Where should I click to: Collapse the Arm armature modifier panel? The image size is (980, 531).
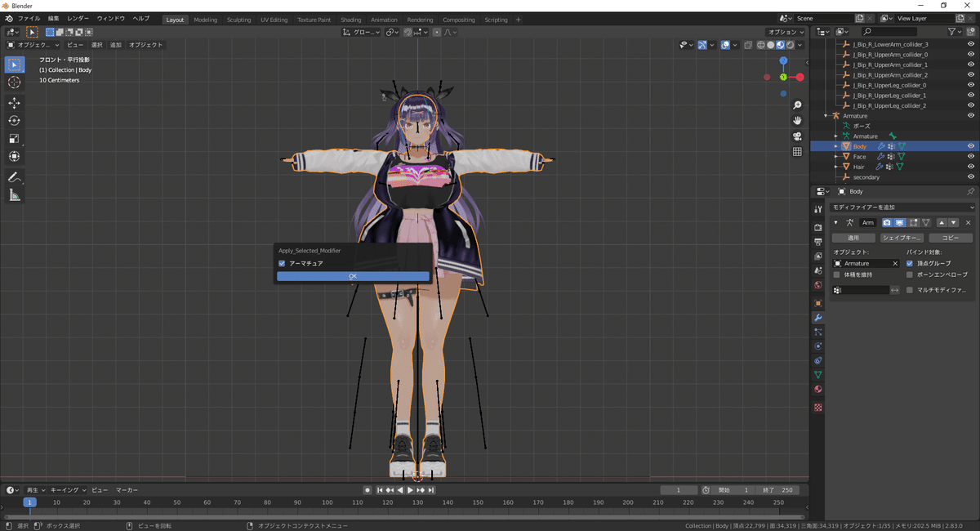coord(835,221)
